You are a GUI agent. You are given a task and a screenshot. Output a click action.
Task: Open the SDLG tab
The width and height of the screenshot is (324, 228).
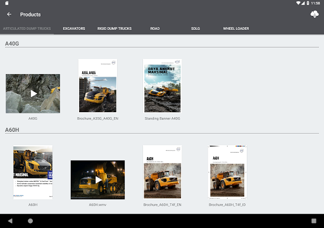196,28
